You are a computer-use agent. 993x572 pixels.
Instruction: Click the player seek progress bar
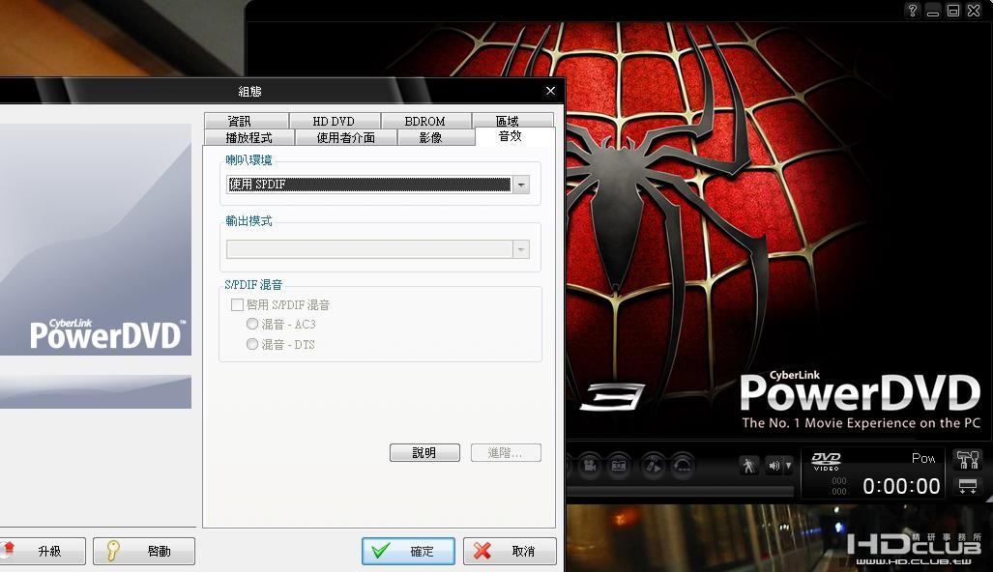[x=680, y=491]
